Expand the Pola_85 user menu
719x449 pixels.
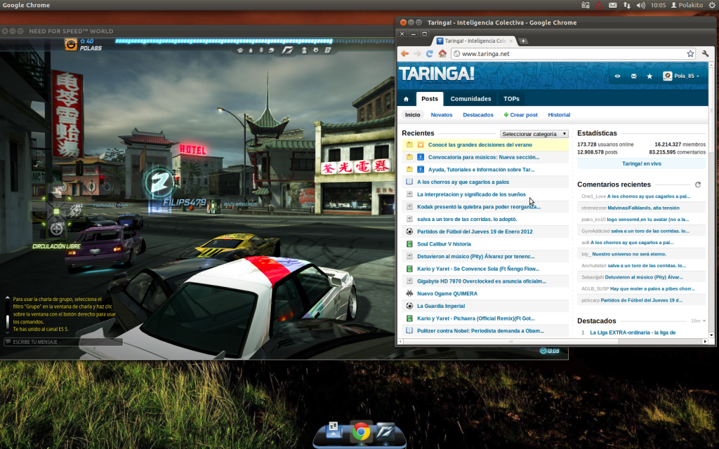[x=681, y=76]
